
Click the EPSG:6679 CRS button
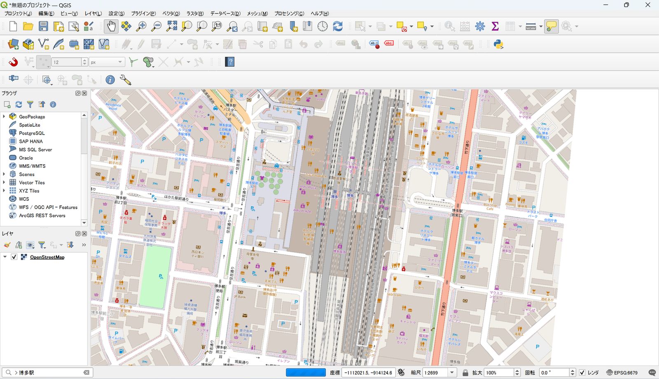622,372
